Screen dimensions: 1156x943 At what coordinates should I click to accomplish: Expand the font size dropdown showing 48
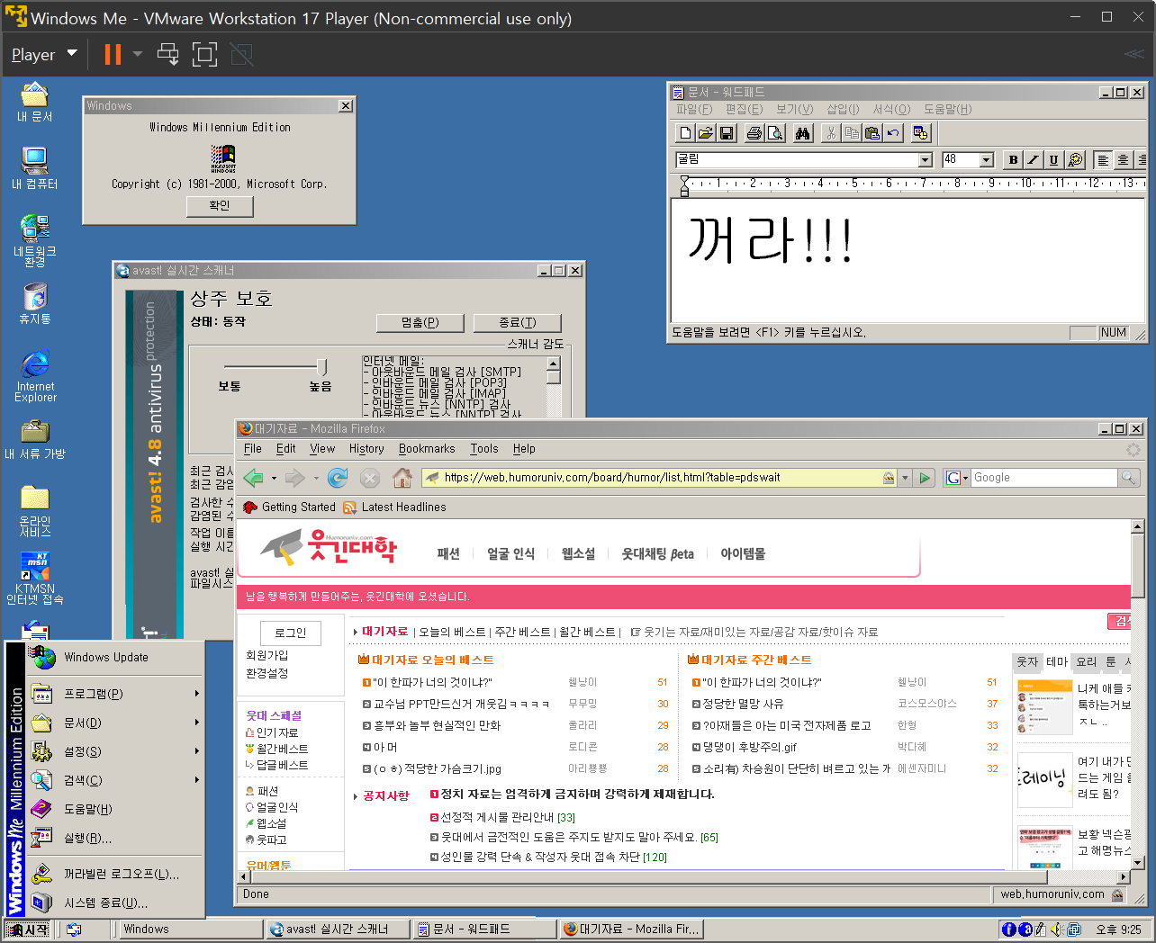(x=986, y=160)
